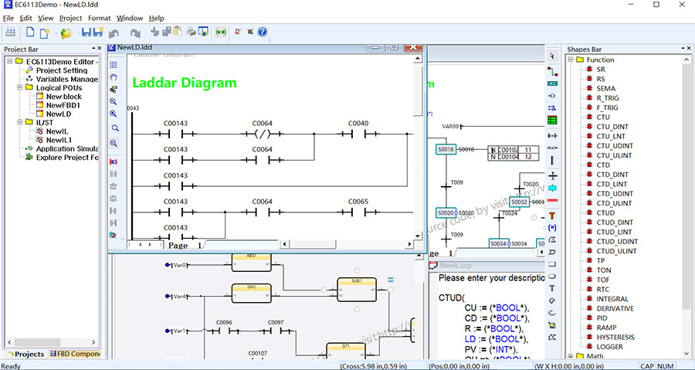Screen dimensions: 695x370
Task: Select the HYSTERESIS function shape
Action: coord(615,337)
